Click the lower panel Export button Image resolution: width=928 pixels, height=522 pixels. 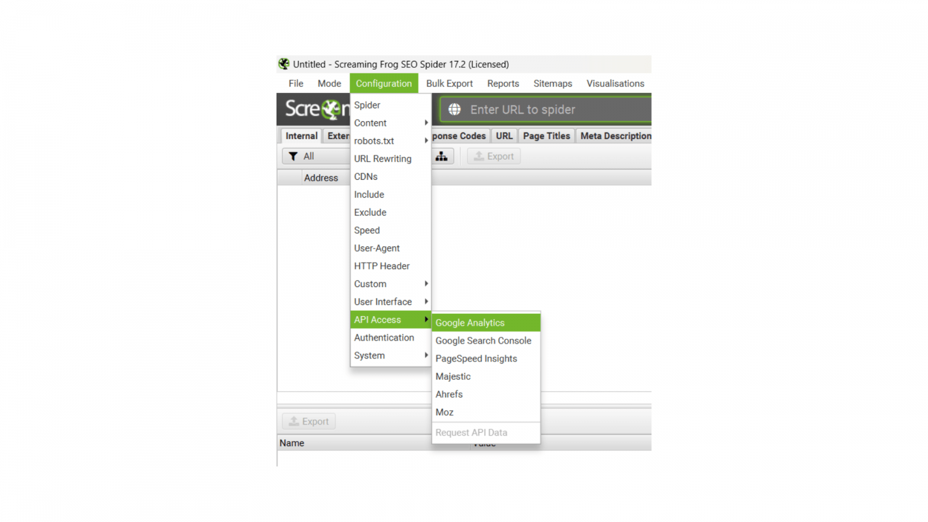point(309,422)
